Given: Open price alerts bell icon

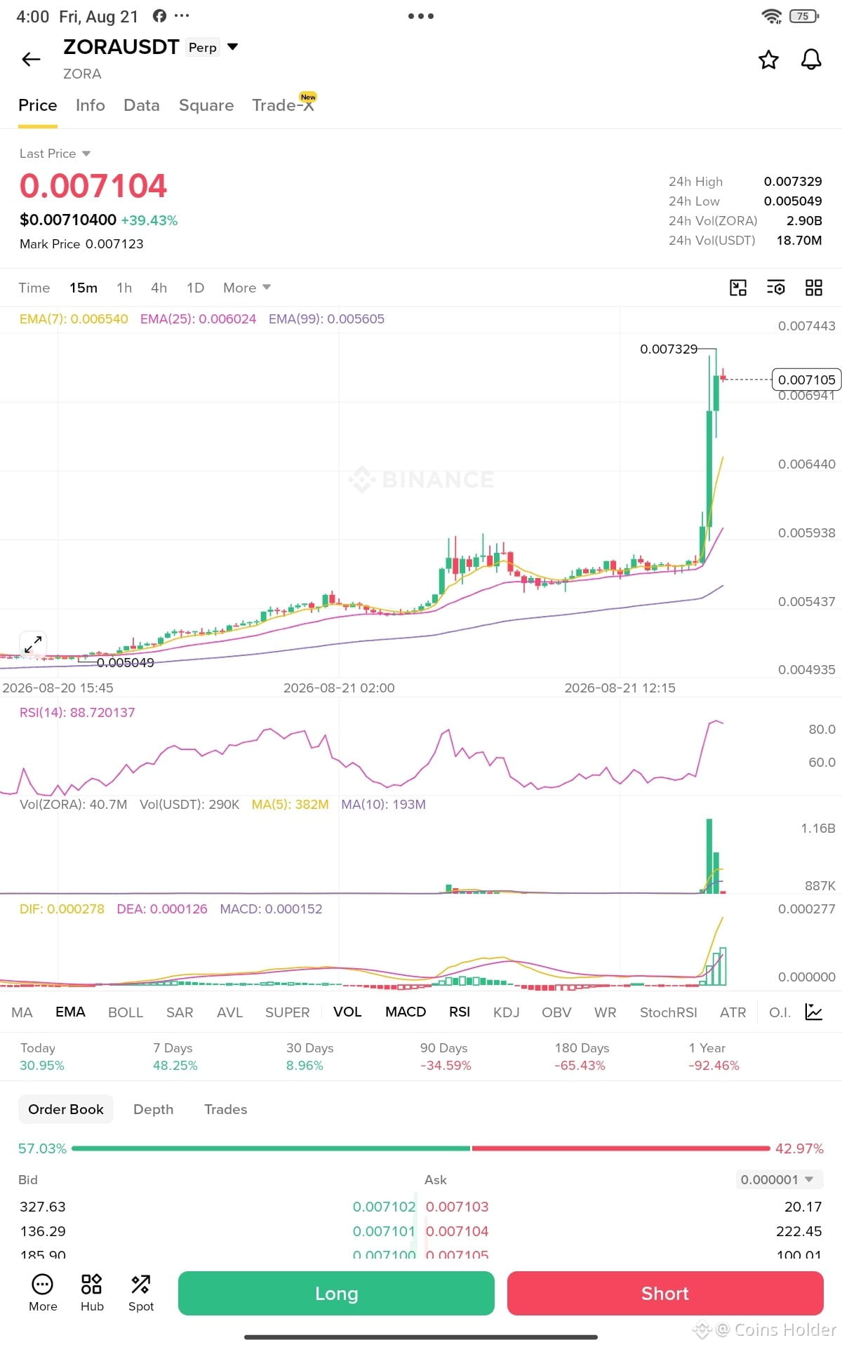Looking at the screenshot, I should coord(811,60).
